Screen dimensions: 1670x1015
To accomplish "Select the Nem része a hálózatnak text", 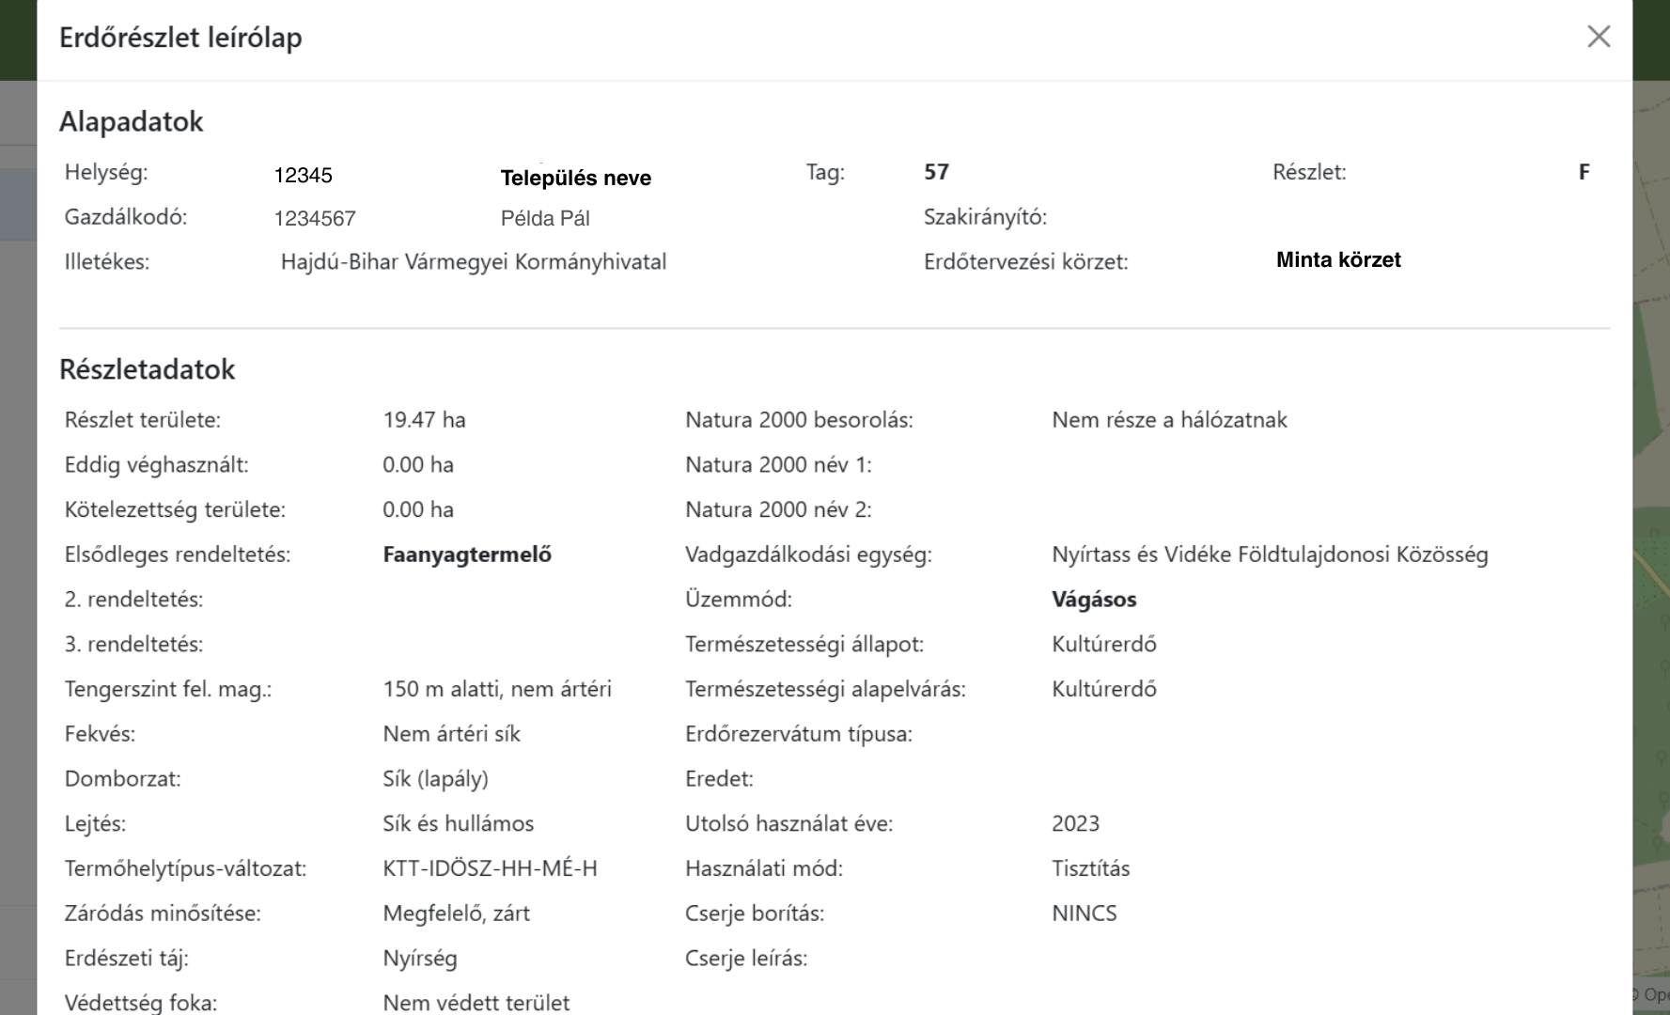I will 1169,420.
